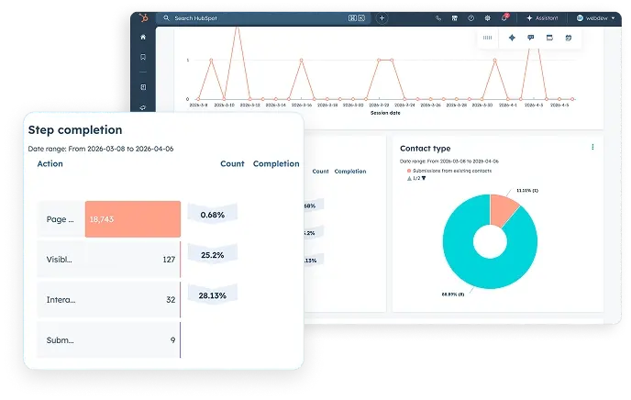Click the Session date axis label
The image size is (631, 400).
385,113
